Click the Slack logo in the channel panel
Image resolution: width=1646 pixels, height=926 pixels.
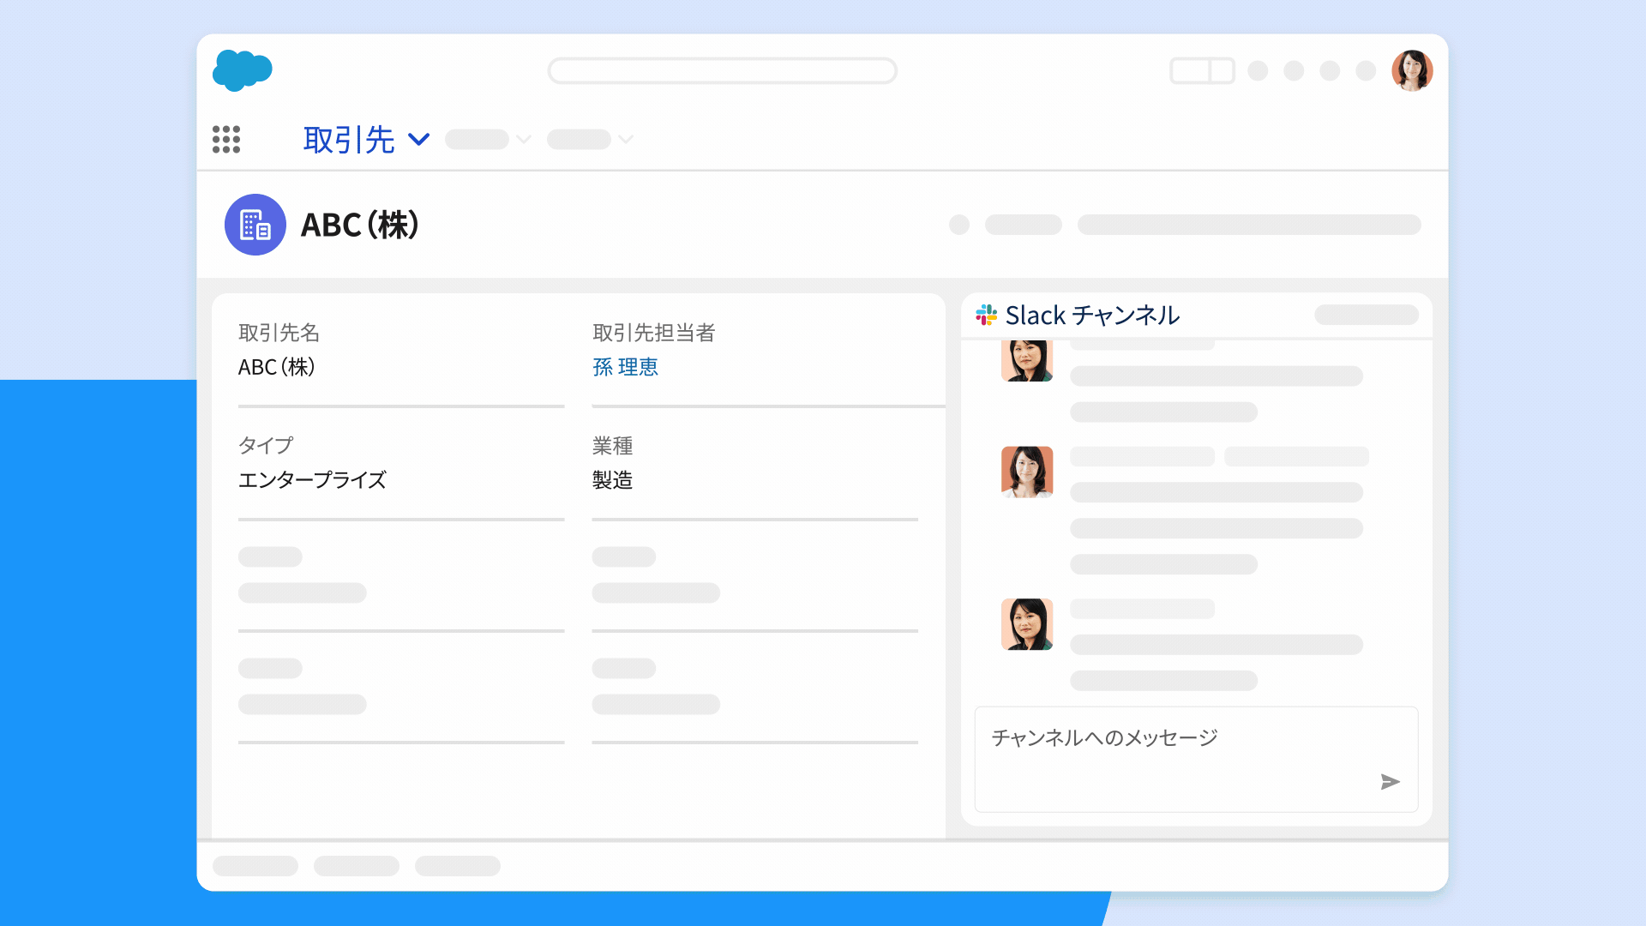pyautogui.click(x=986, y=315)
